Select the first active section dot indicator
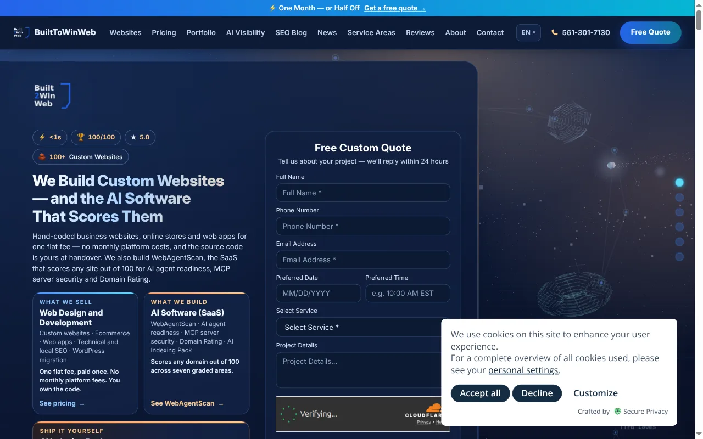The height and width of the screenshot is (439, 703). pyautogui.click(x=679, y=183)
